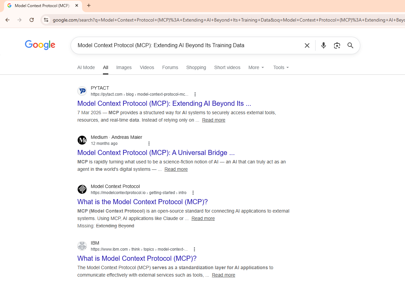Open 'What is the Model Context Protocol (MCP)?' link
405x284 pixels.
pyautogui.click(x=143, y=202)
